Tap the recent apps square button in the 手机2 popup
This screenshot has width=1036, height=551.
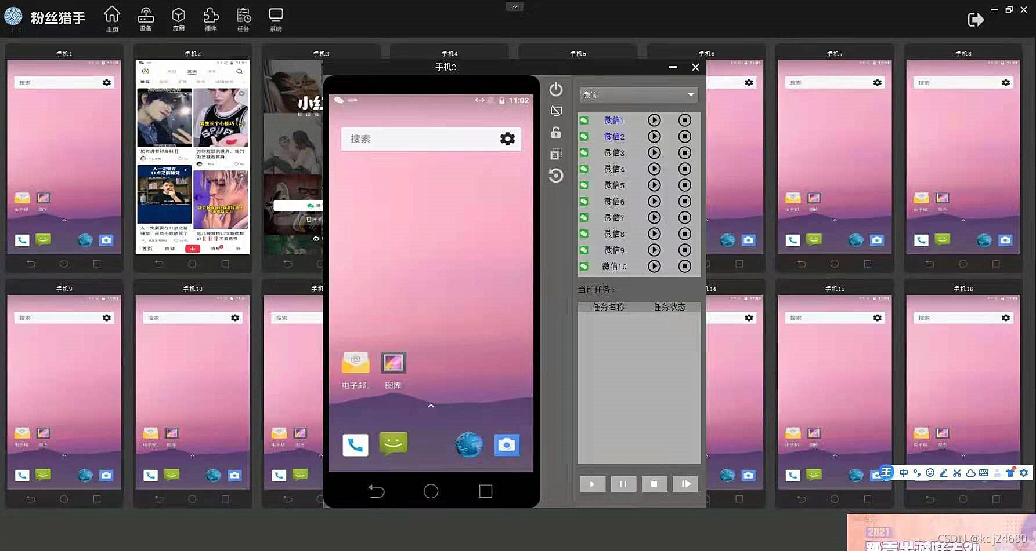click(486, 491)
